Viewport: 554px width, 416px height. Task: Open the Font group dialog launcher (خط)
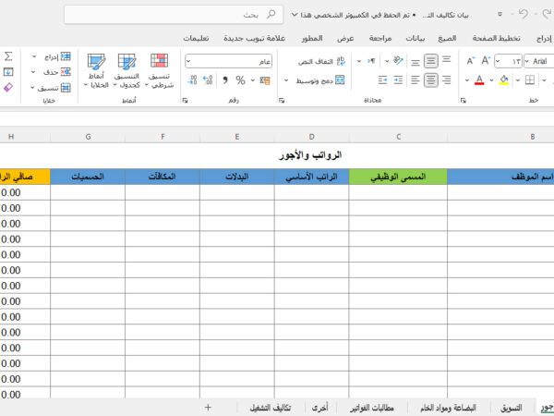464,101
